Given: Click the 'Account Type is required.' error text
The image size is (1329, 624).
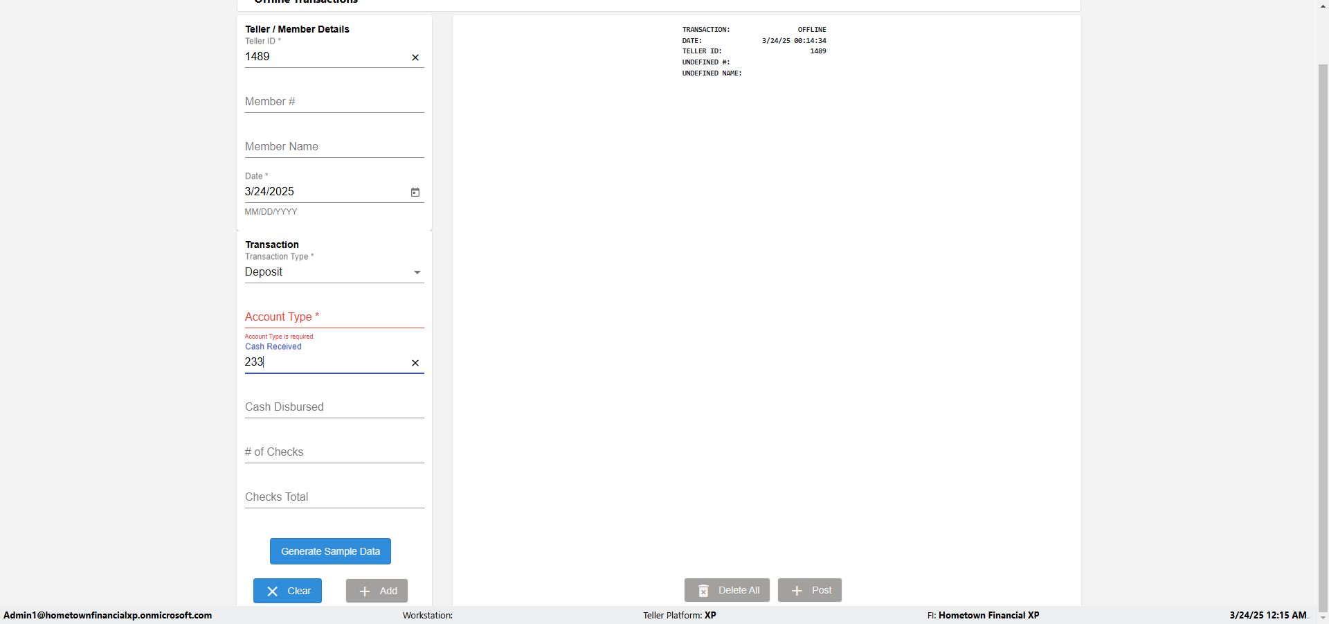Looking at the screenshot, I should 280,337.
